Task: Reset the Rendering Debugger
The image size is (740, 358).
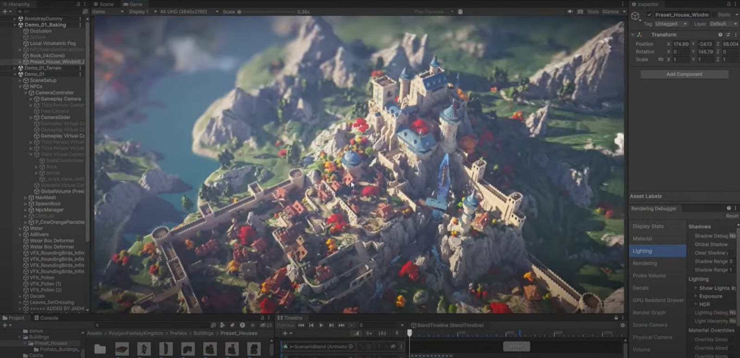Action: (x=732, y=216)
